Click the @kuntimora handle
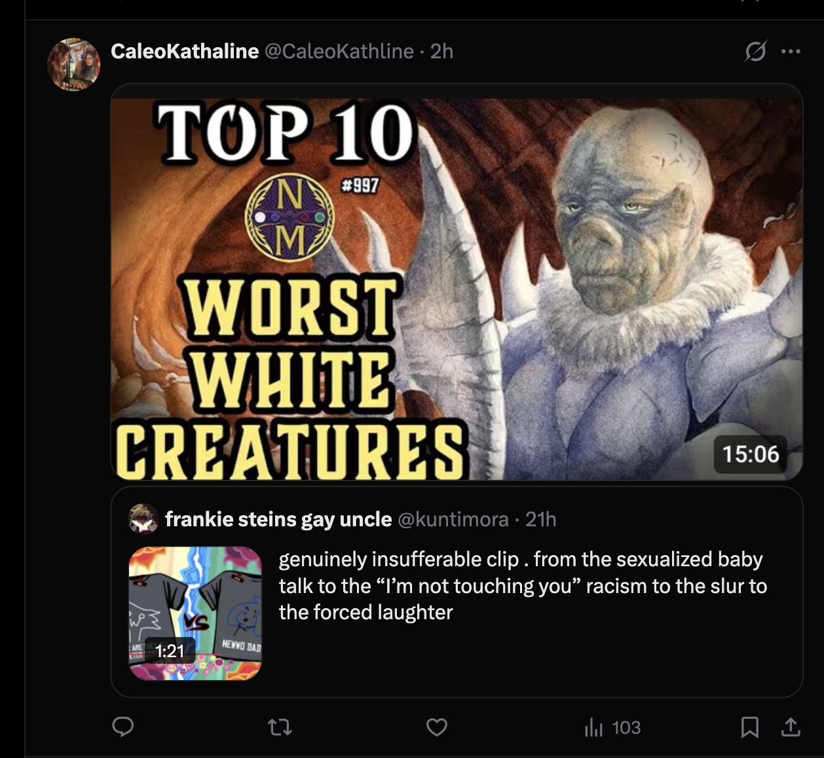This screenshot has width=824, height=758. pyautogui.click(x=453, y=519)
